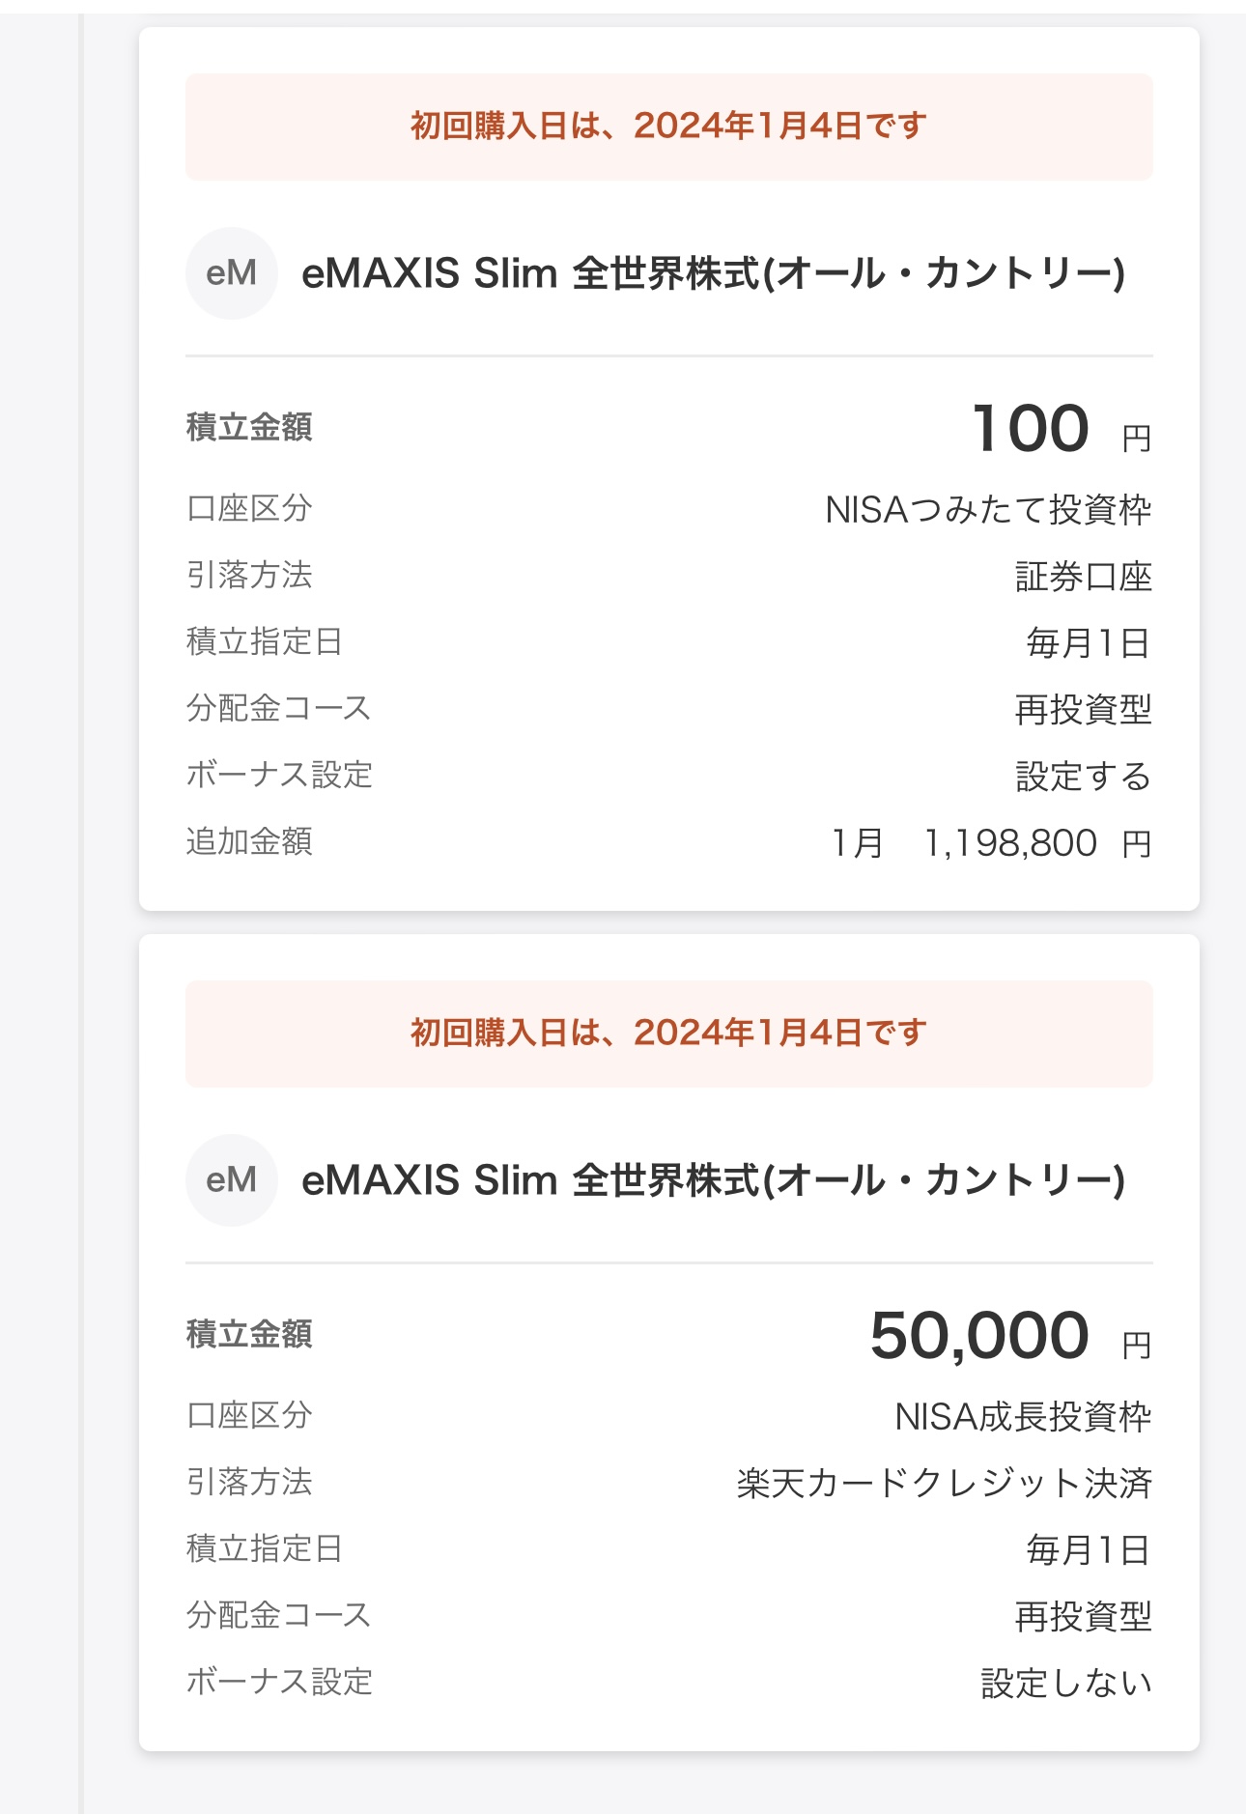1246x1814 pixels.
Task: Click the 追加金額 label in first card
Action: (249, 841)
